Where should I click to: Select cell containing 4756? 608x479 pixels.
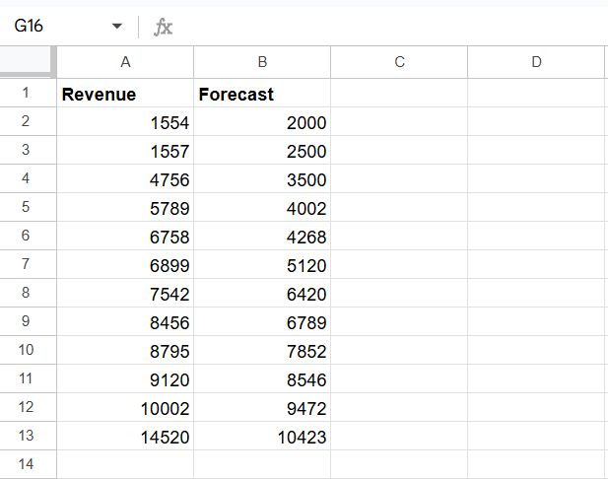pos(125,178)
